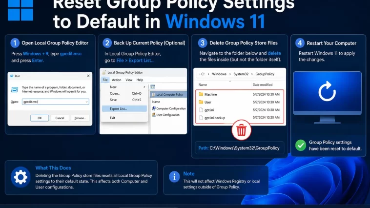370x208 pixels.
Task: Click the Computer Configuration icon
Action: pyautogui.click(x=154, y=108)
